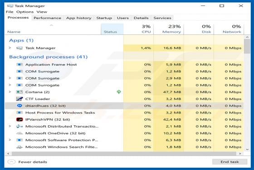254x170 pixels.
Task: Click the Microsoft Distributed Transaction icon
Action: coord(20,127)
